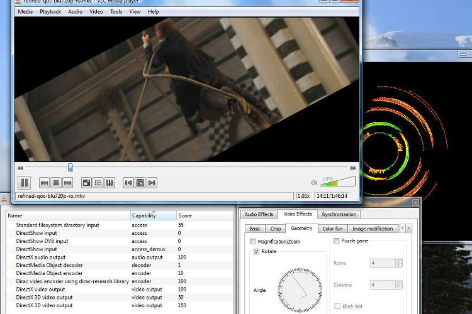The width and height of the screenshot is (472, 314).
Task: Adjust the volume slider
Action: tap(339, 182)
